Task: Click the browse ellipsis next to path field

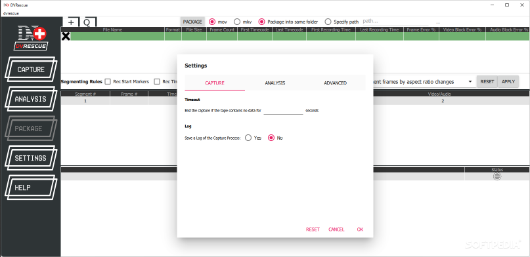Action: coord(438,22)
